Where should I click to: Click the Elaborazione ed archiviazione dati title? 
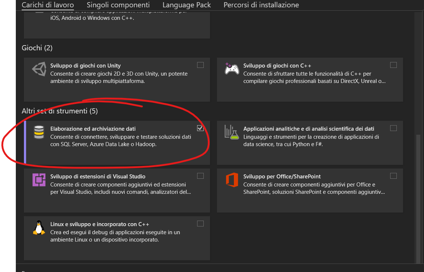click(x=93, y=129)
